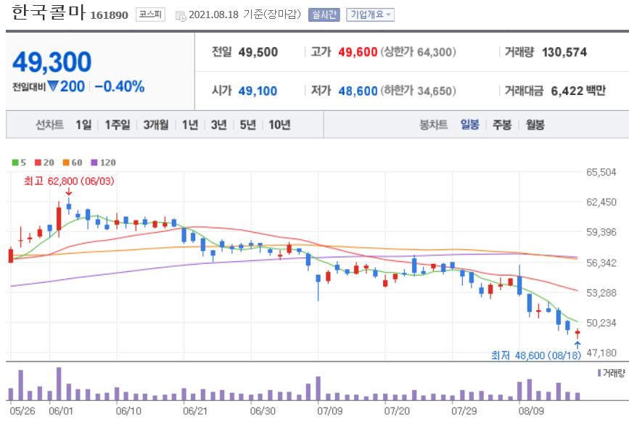
Task: Click the 거래량 volume legend label
Action: pyautogui.click(x=614, y=373)
